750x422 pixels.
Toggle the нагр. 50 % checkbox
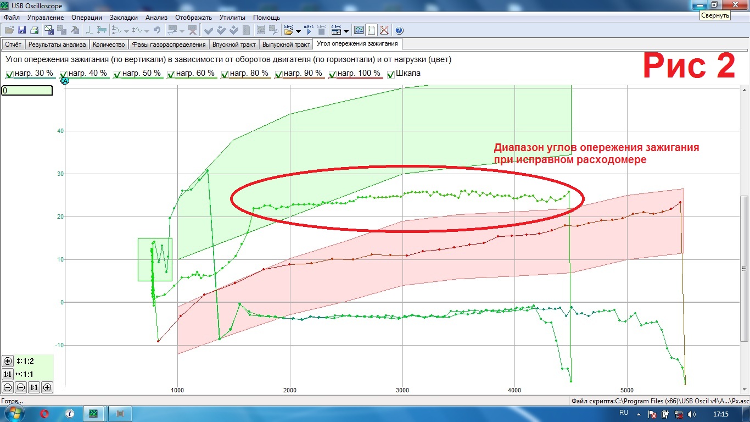point(117,74)
